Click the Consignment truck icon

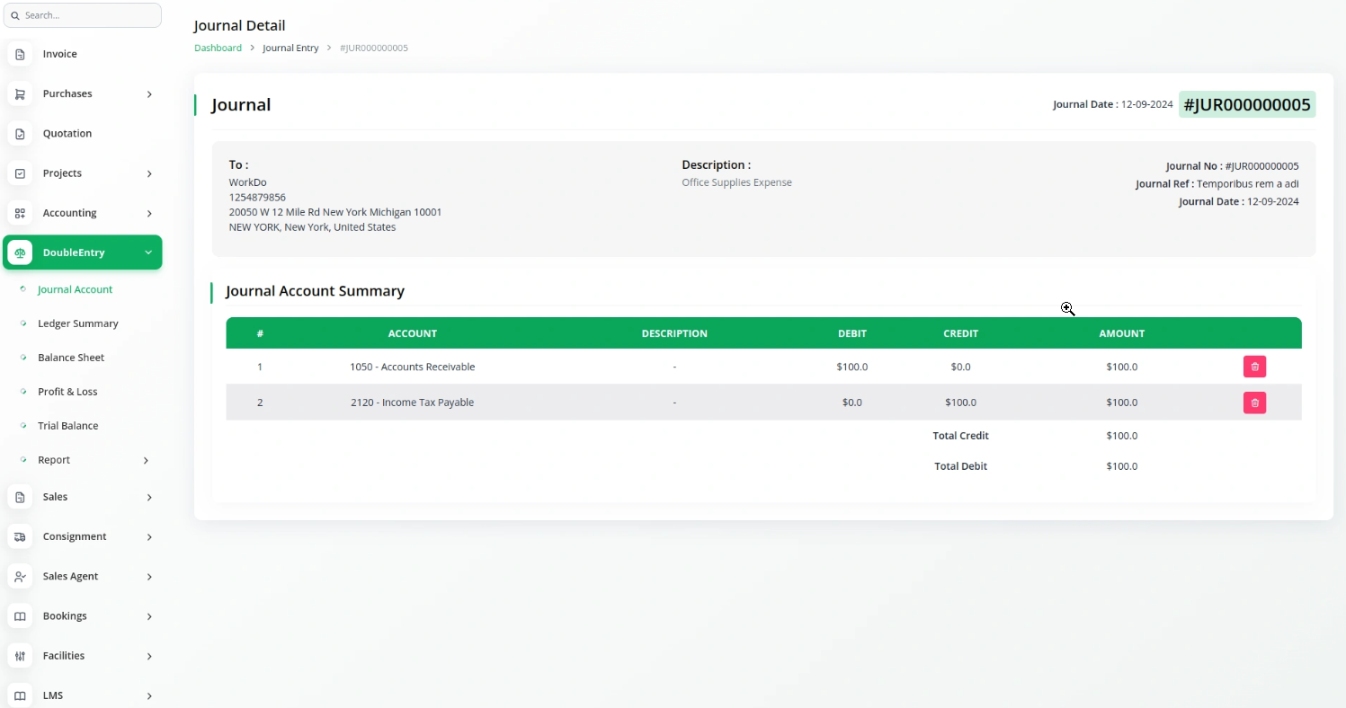(x=20, y=536)
